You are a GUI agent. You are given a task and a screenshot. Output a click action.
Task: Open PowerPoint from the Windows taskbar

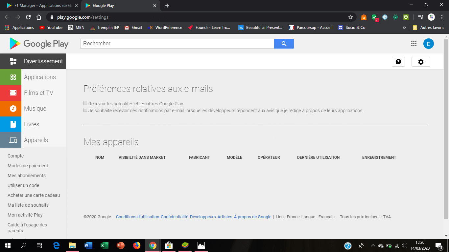121,245
